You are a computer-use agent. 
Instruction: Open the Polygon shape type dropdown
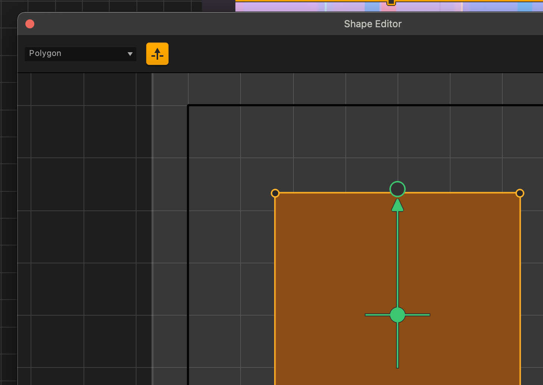pyautogui.click(x=80, y=54)
